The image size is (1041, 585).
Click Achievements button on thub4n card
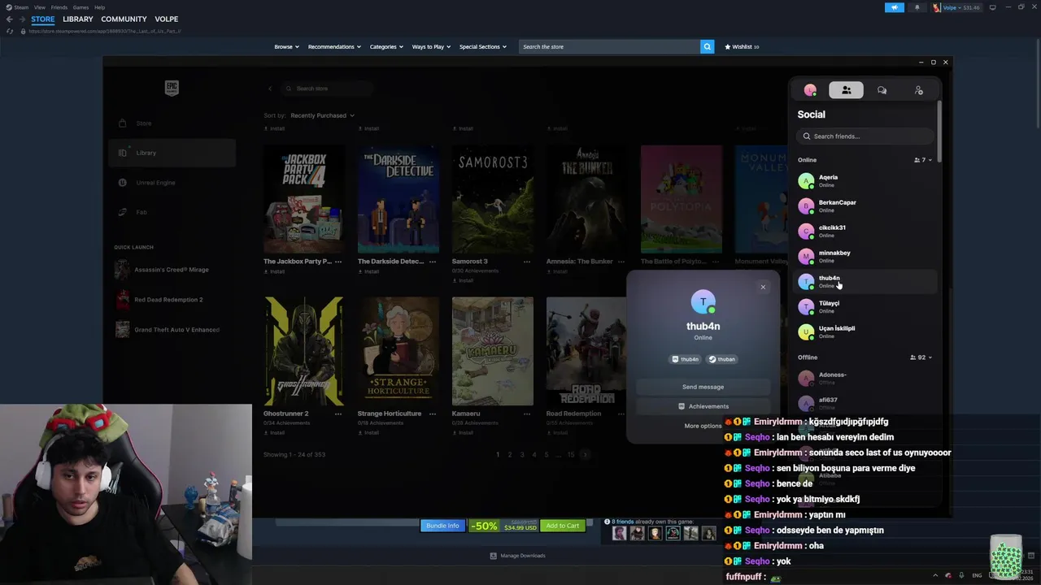click(703, 406)
